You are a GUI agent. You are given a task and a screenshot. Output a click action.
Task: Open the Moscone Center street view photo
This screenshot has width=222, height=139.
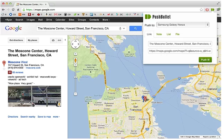point(35,96)
